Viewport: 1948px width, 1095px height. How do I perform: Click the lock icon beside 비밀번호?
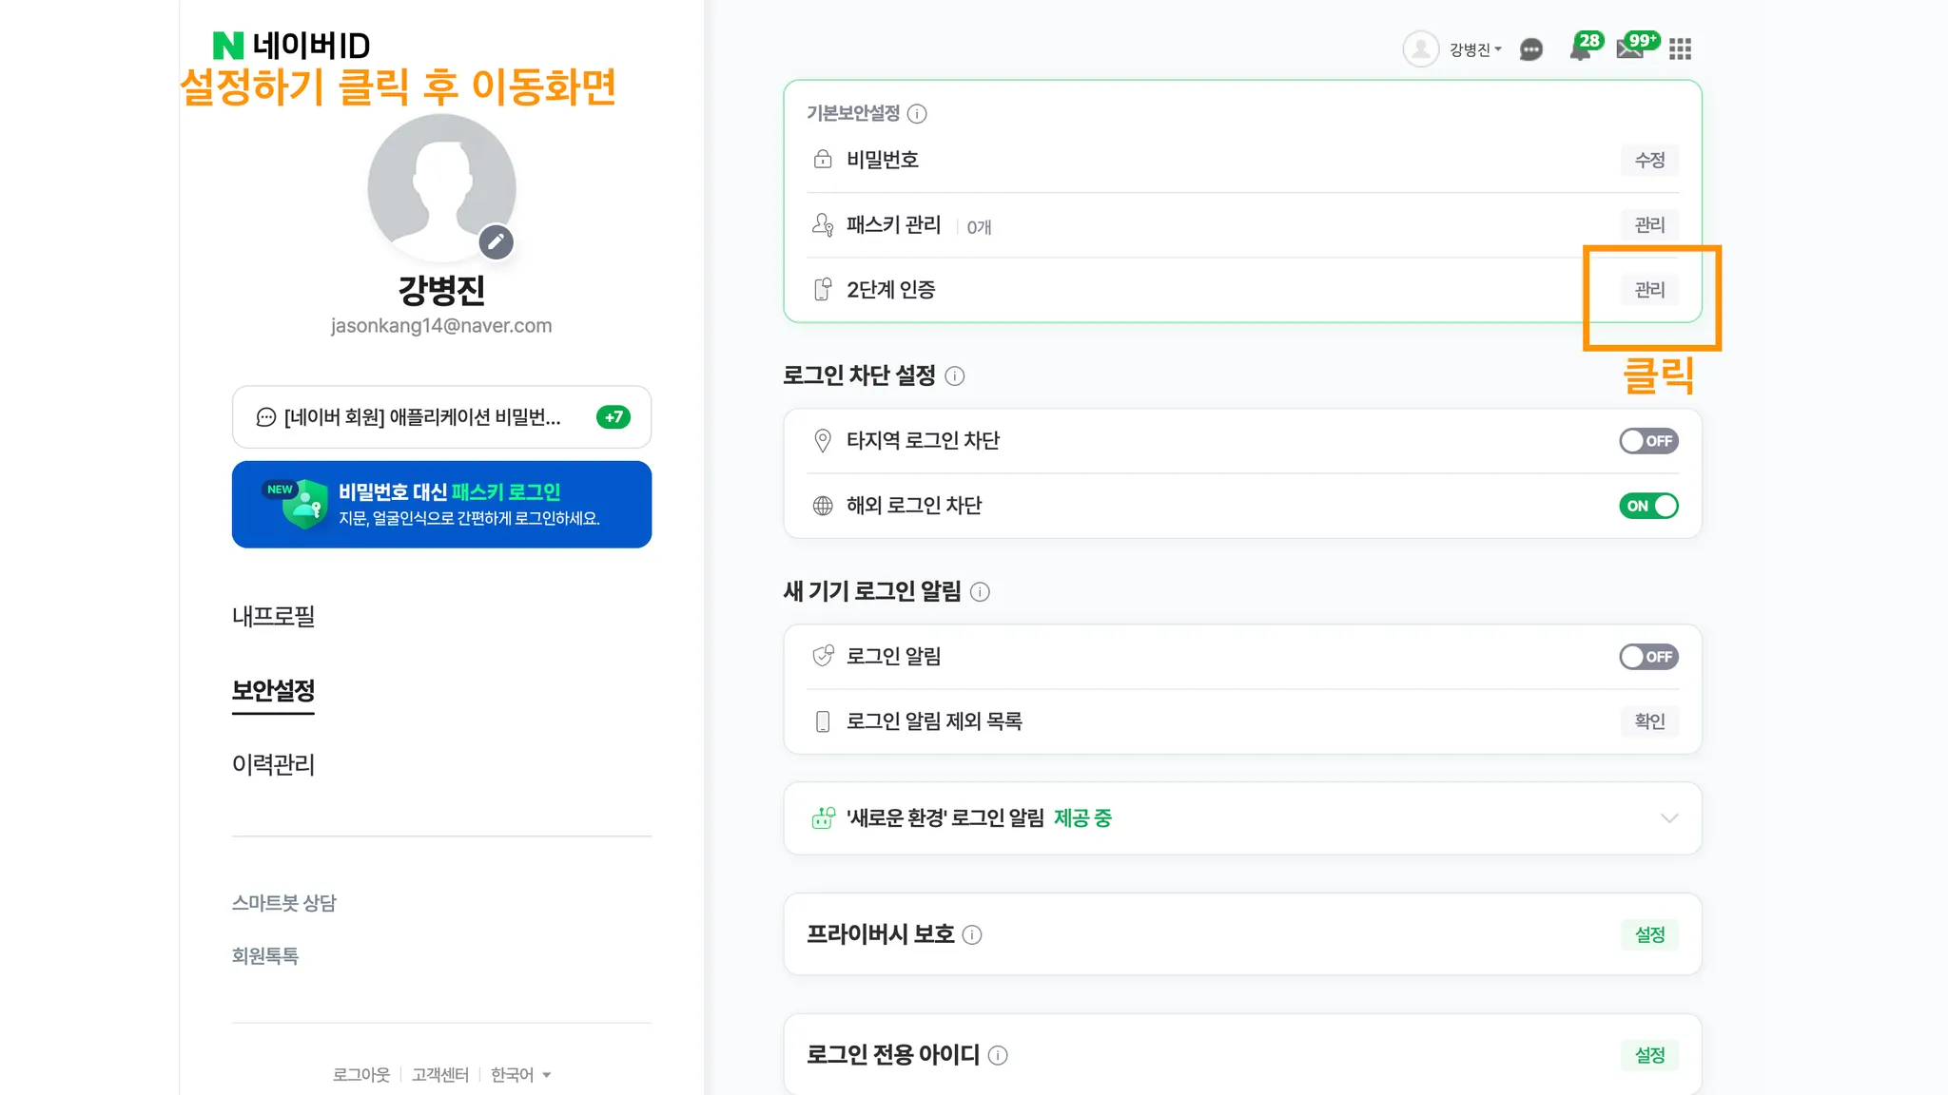coord(823,160)
